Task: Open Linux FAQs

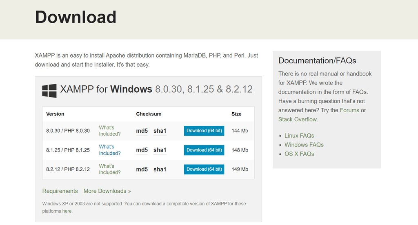Action: click(299, 136)
